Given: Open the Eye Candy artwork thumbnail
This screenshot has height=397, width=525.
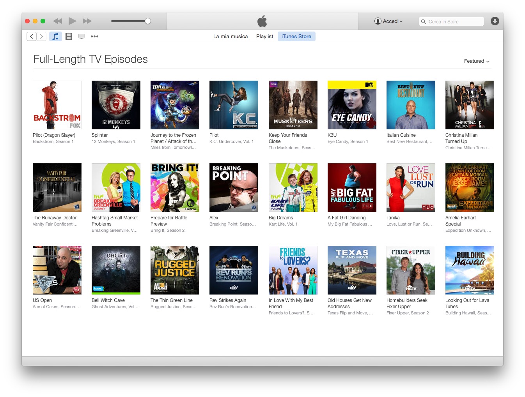Looking at the screenshot, I should (352, 105).
